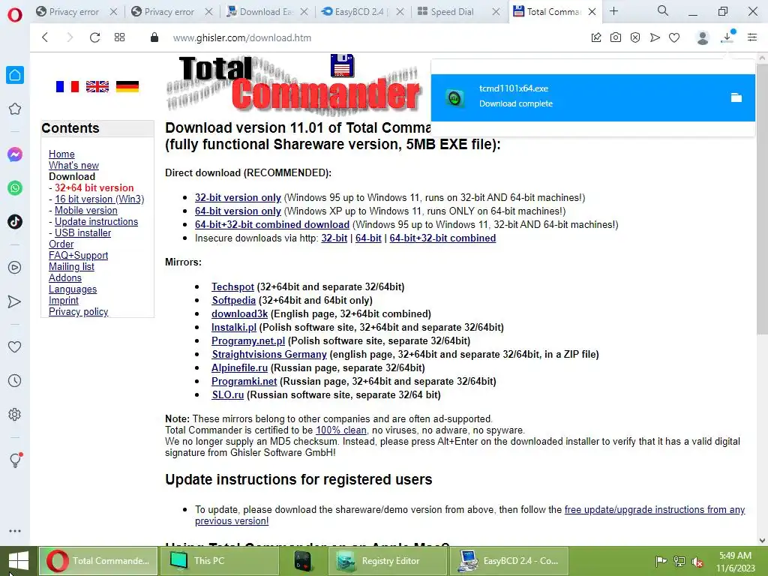Reload the current page

coord(95,37)
